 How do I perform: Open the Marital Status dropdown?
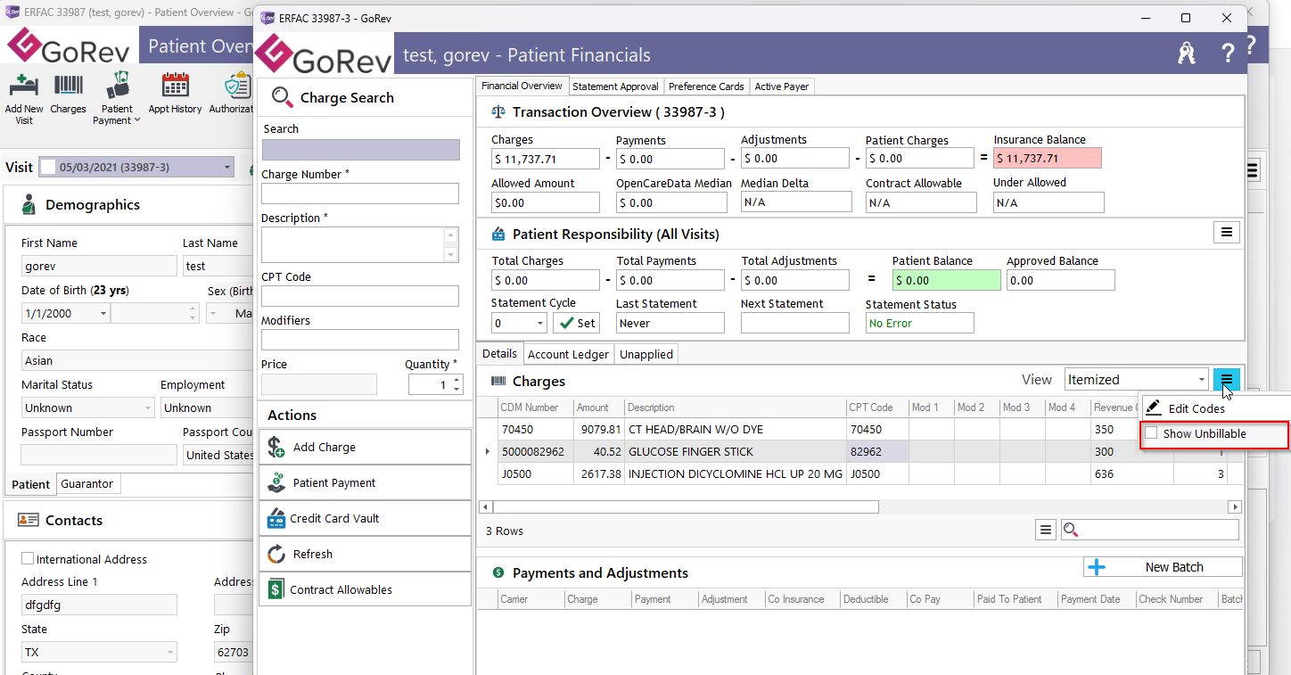click(x=147, y=407)
